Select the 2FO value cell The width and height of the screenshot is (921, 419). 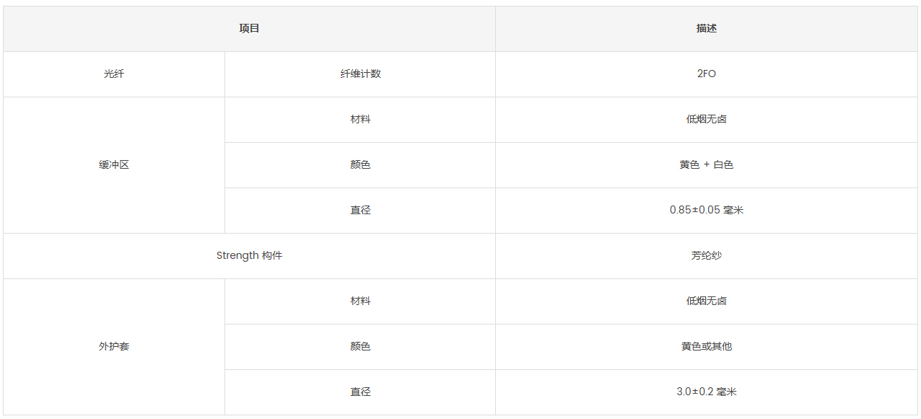[x=707, y=74]
